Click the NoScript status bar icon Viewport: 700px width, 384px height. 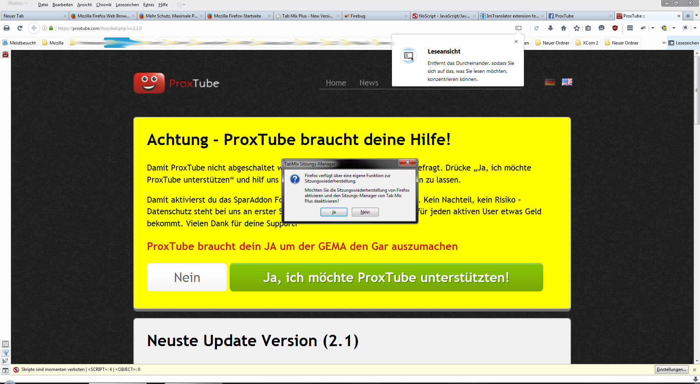tap(16, 369)
